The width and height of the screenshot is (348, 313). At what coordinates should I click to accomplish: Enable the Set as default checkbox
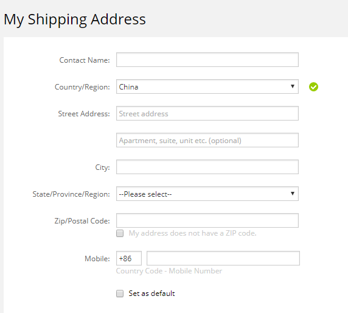[x=120, y=294]
